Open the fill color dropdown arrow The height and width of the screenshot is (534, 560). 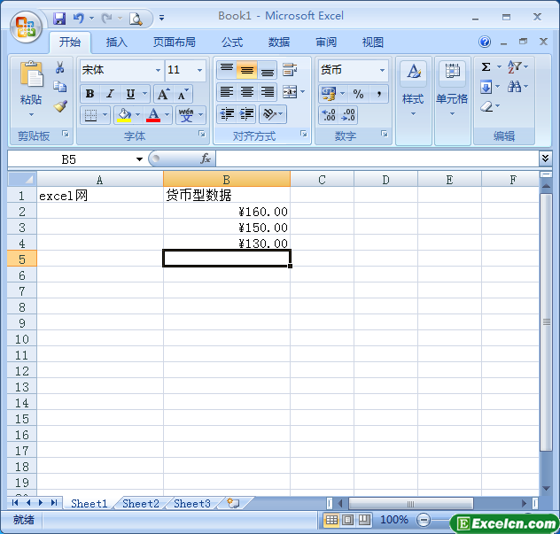[138, 115]
